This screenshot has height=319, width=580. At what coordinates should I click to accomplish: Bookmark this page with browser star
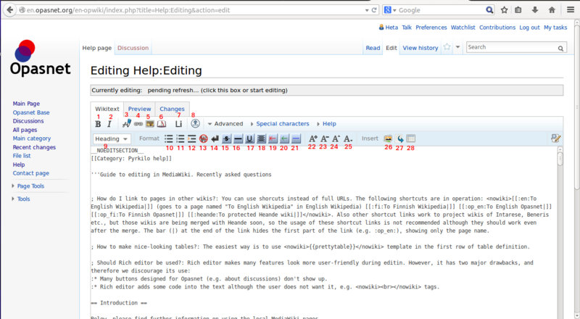point(503,11)
